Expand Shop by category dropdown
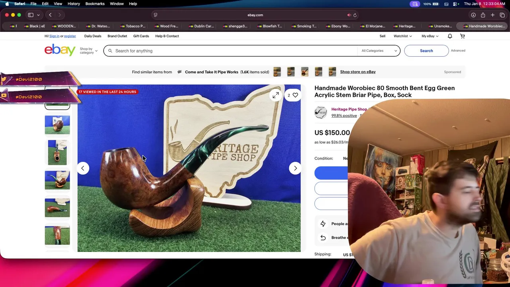 pos(88,51)
